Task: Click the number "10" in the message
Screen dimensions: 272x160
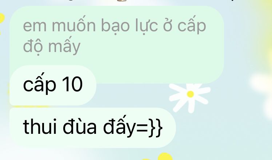Action: coord(72,84)
